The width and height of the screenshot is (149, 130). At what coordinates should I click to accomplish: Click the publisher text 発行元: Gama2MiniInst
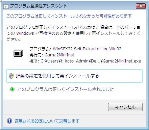52,55
